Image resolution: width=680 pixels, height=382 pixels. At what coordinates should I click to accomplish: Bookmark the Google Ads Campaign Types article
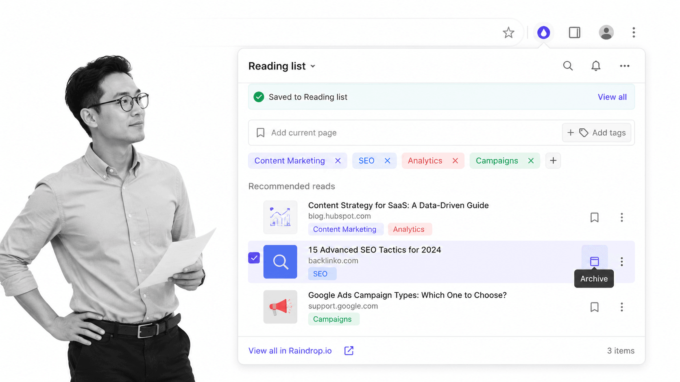[595, 307]
